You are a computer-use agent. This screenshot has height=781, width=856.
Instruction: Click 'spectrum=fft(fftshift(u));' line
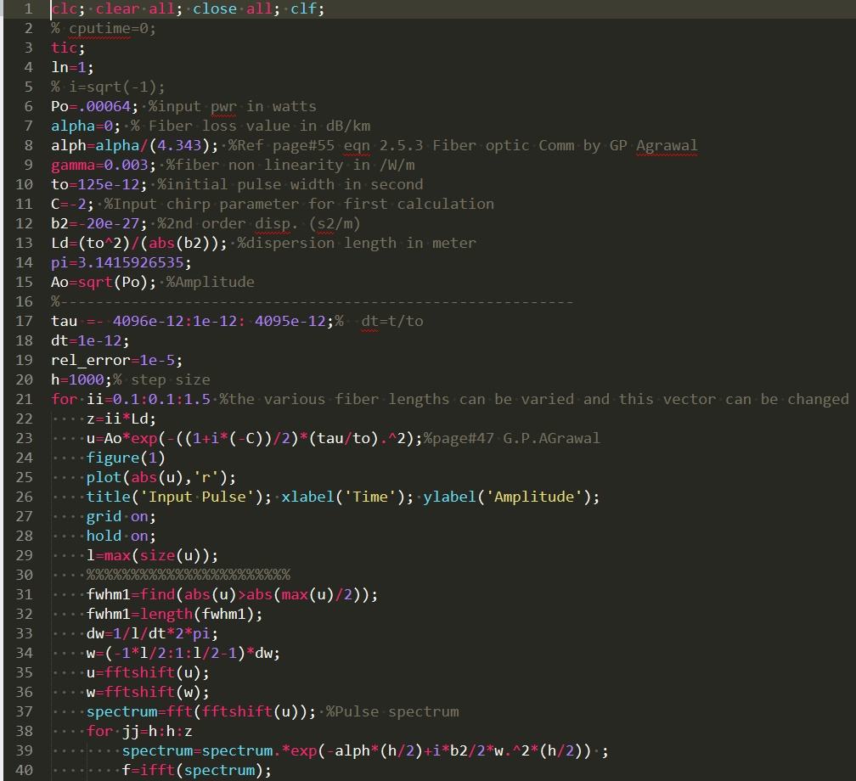[201, 711]
